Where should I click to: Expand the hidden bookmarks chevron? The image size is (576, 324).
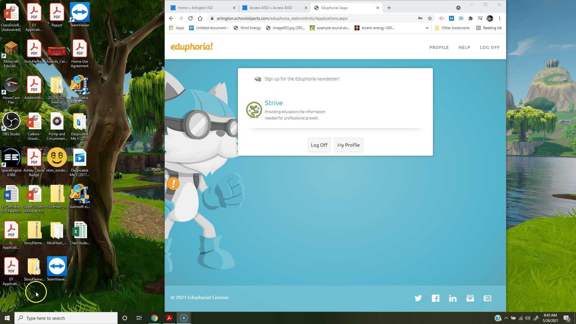427,28
